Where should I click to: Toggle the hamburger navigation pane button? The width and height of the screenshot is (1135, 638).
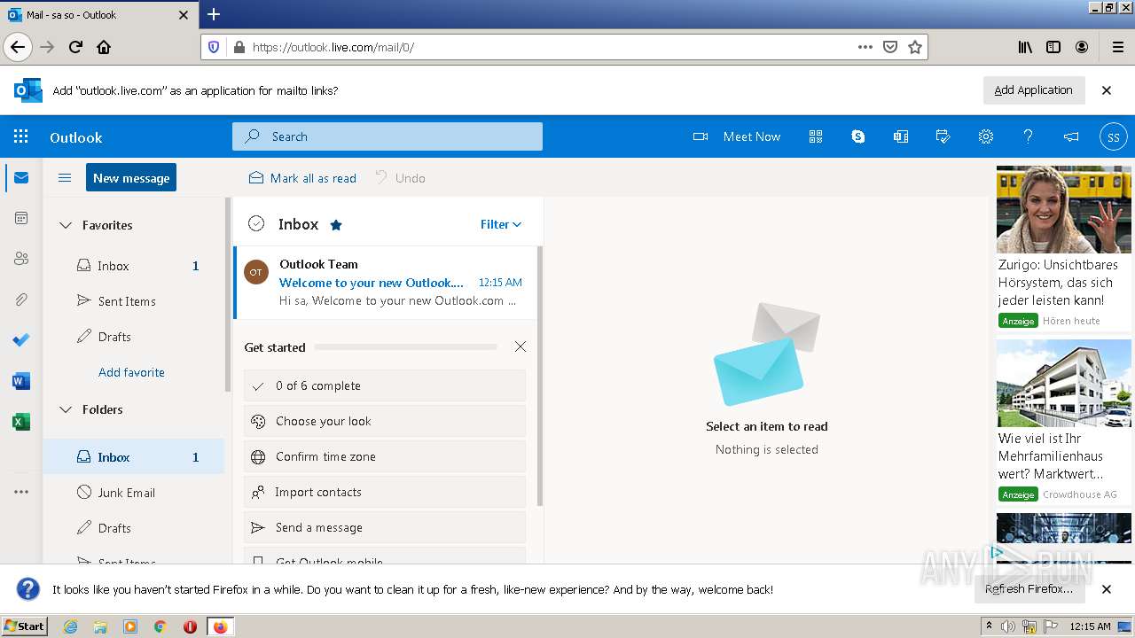[x=65, y=178]
